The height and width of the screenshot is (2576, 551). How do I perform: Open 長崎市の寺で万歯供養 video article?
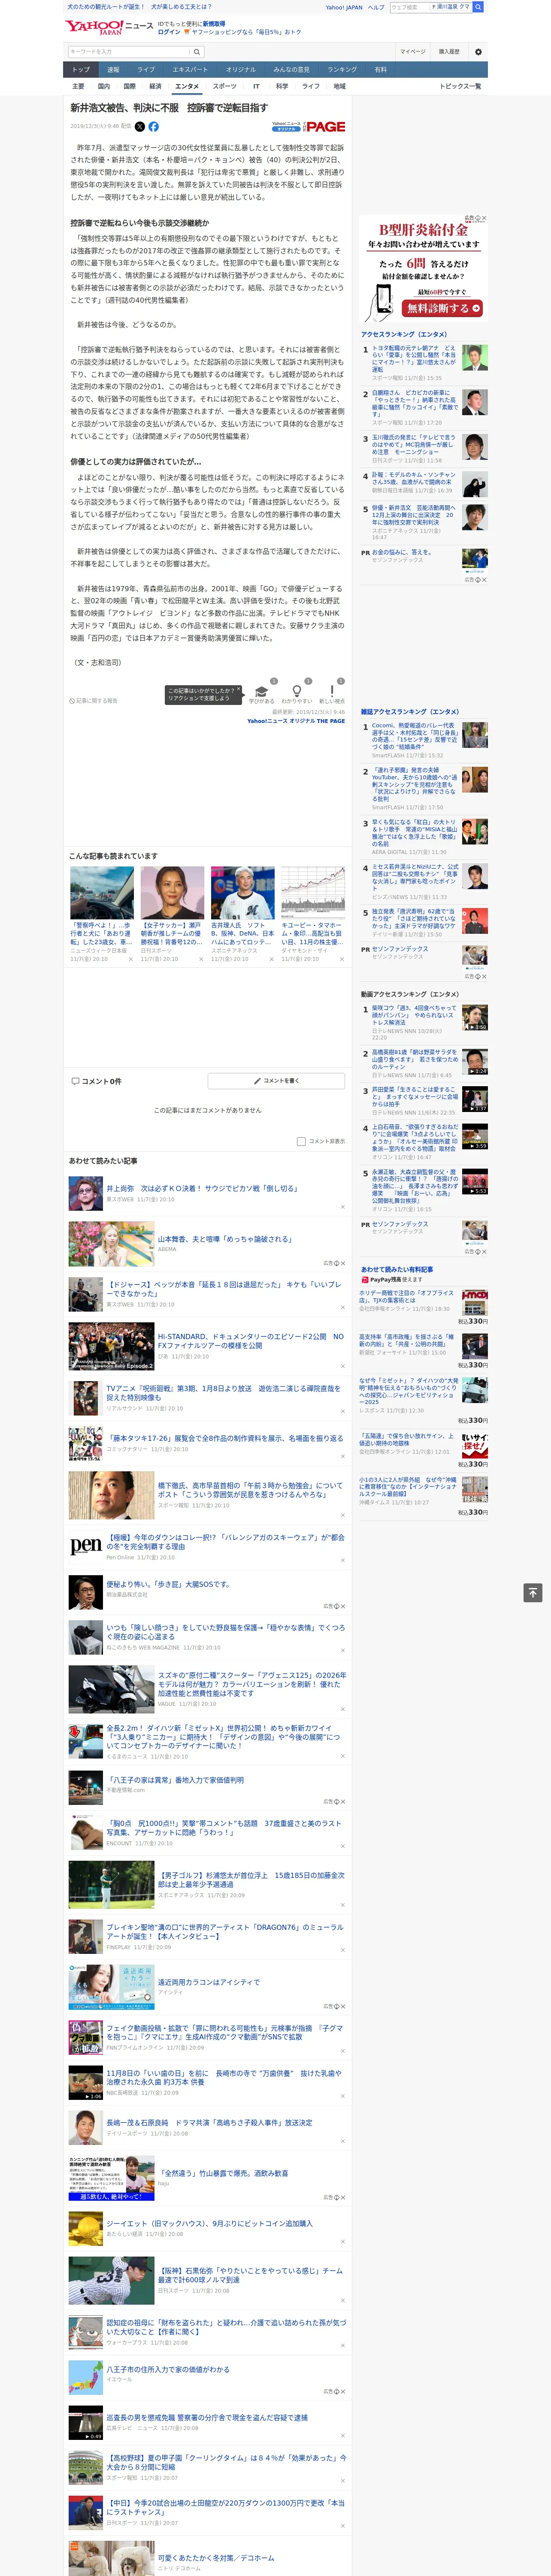click(224, 2077)
